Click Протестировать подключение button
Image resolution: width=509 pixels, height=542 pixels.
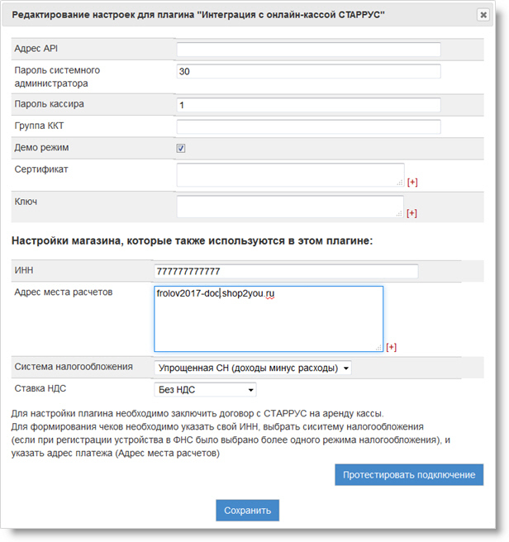409,474
